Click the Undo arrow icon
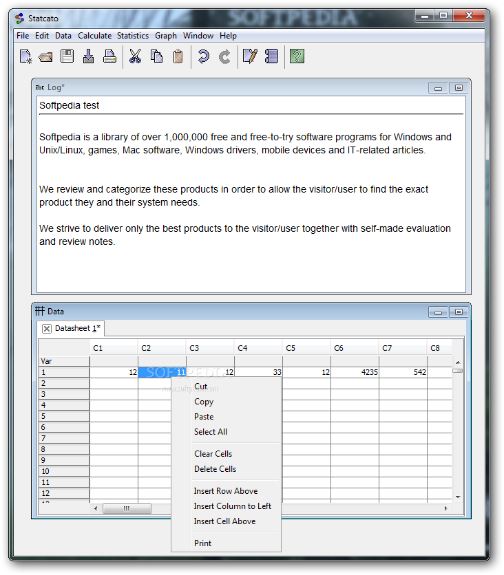The width and height of the screenshot is (504, 575). (x=203, y=56)
